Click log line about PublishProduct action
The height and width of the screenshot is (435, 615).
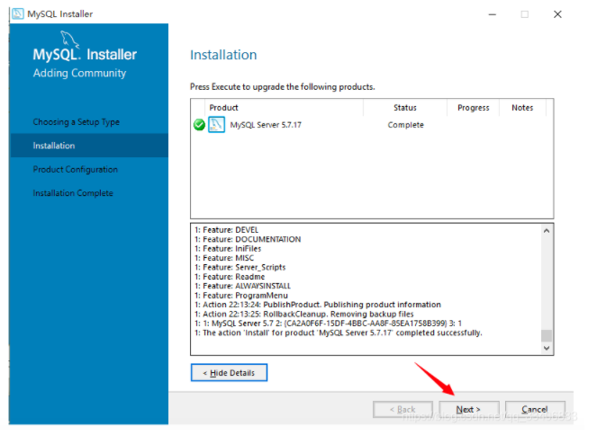(x=318, y=305)
